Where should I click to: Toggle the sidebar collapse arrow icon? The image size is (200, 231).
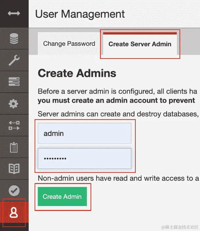[14, 13]
